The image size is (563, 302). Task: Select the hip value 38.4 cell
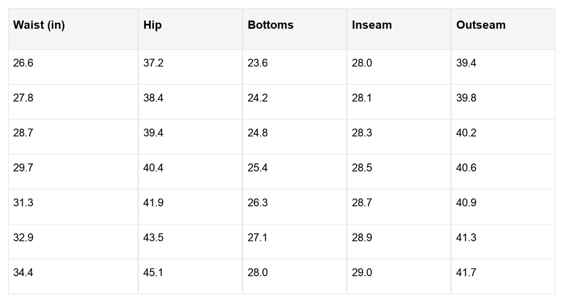[153, 98]
